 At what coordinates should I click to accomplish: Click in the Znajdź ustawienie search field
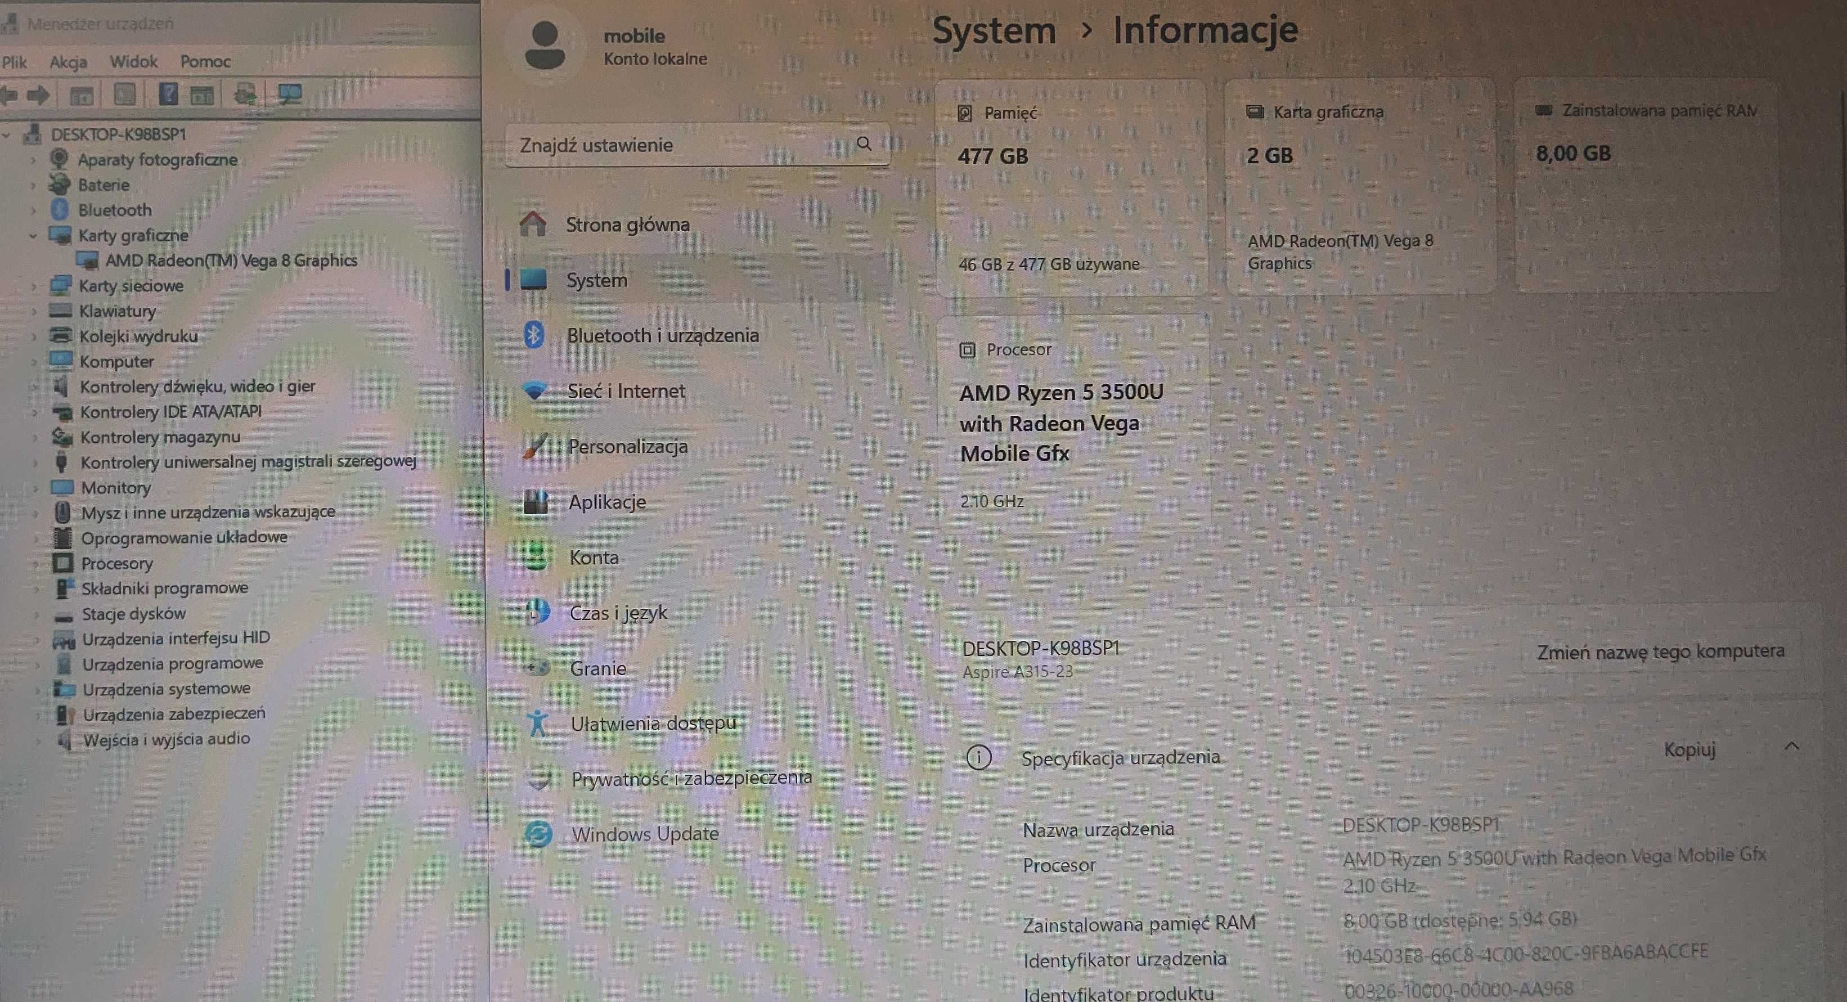pyautogui.click(x=698, y=145)
